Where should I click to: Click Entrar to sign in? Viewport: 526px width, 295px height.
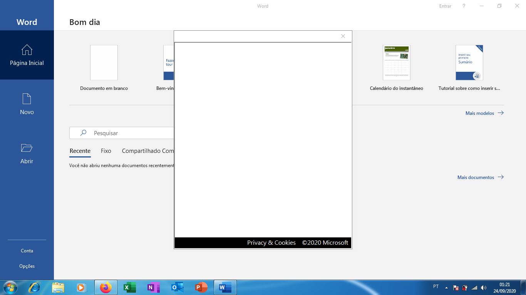pos(445,6)
